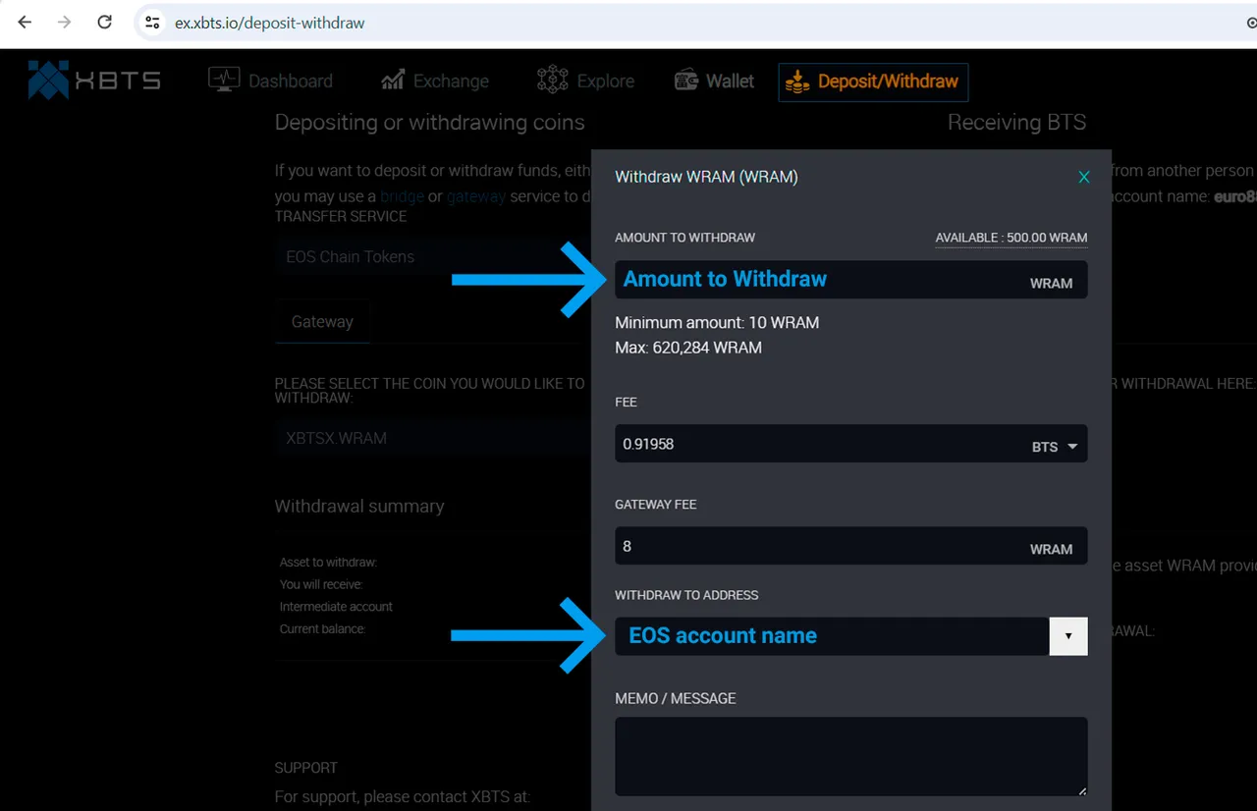Image resolution: width=1257 pixels, height=811 pixels.
Task: Click the gateway link in the description
Action: tap(476, 196)
